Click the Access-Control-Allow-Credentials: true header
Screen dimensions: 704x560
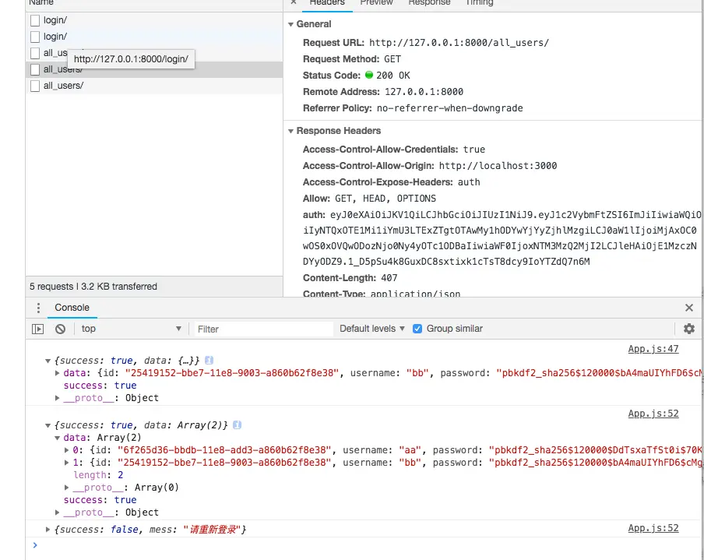coord(394,150)
